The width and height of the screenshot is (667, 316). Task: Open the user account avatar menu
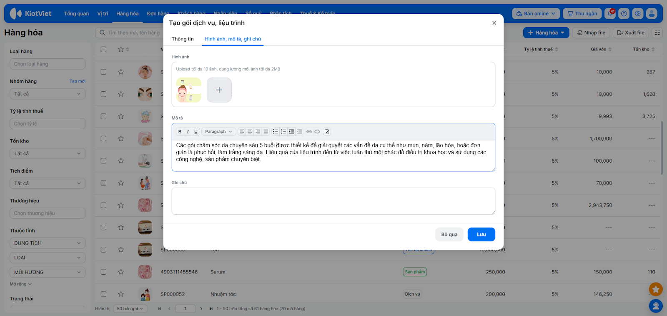[x=652, y=14]
